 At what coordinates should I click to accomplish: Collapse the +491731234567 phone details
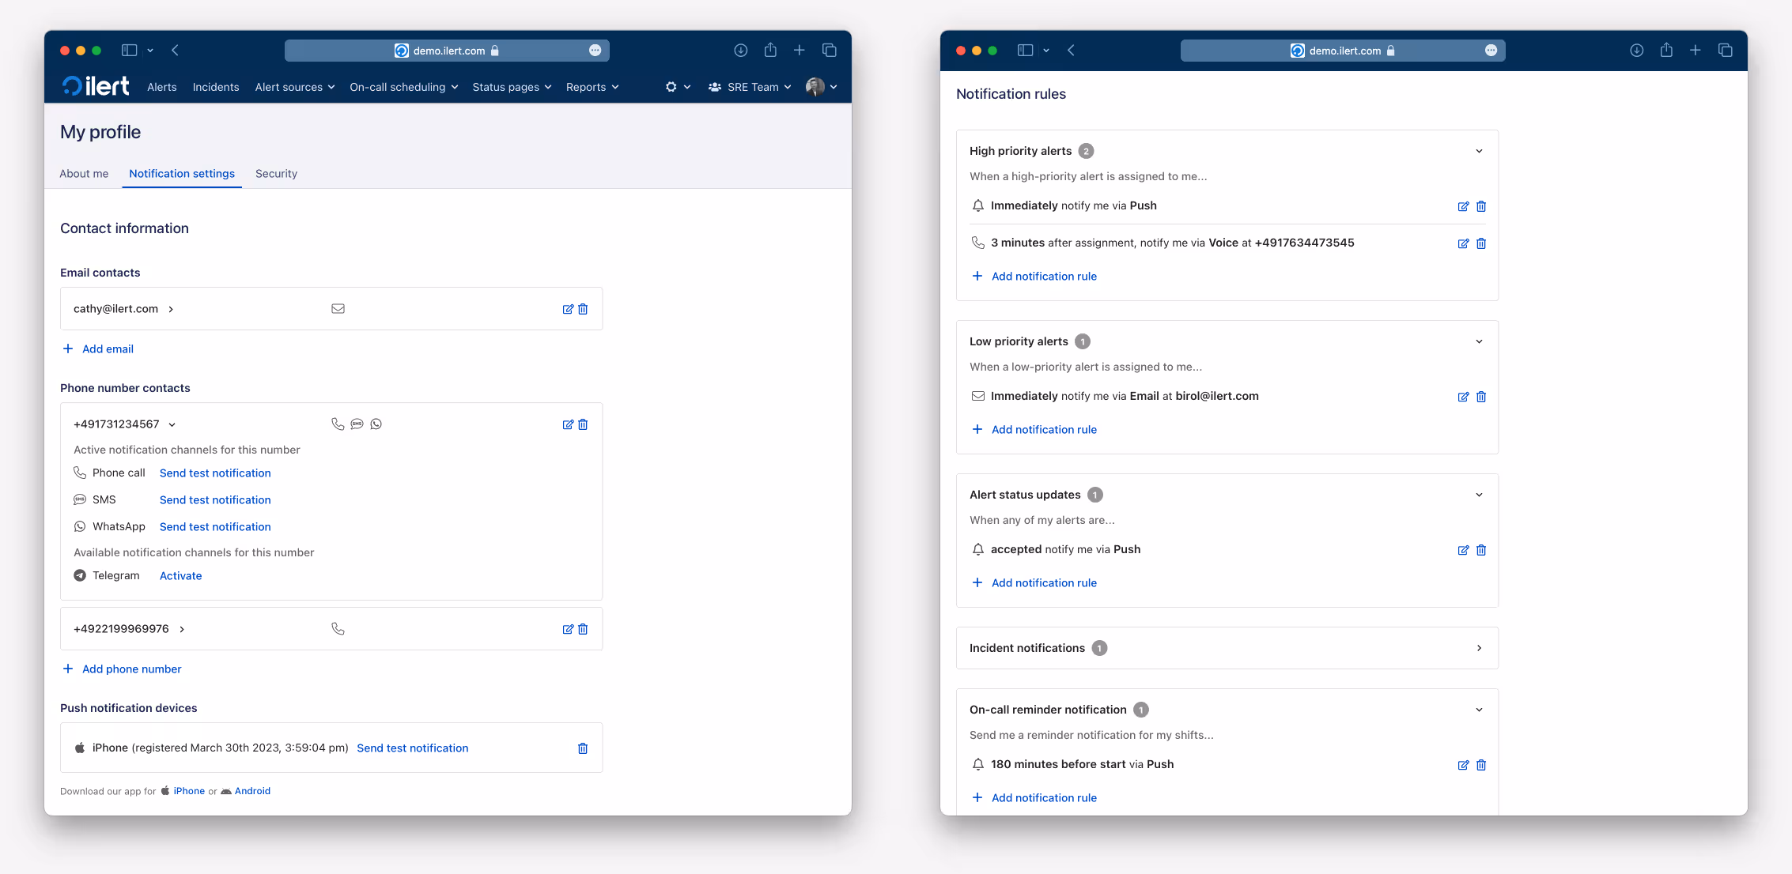172,424
